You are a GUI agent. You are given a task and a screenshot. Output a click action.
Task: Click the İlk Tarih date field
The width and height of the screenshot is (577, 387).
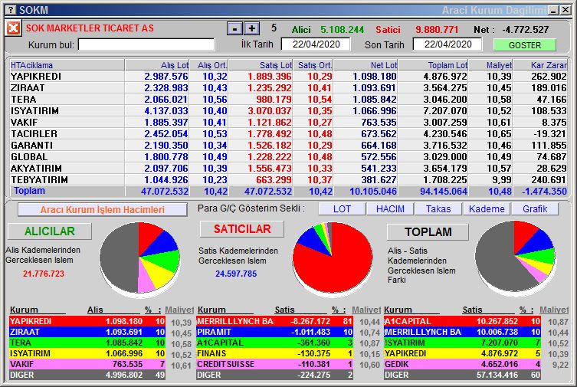point(316,44)
